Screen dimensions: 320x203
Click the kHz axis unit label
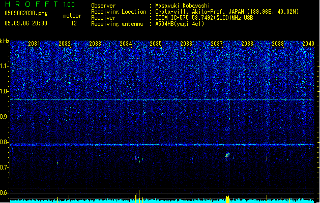click(5, 41)
